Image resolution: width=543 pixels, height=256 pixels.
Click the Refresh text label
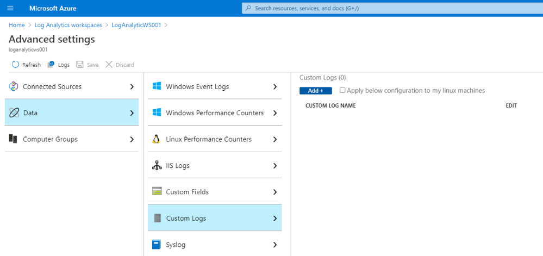pos(32,65)
